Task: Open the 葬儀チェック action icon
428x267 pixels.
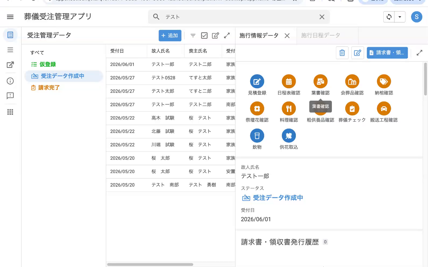Action: coord(352,108)
